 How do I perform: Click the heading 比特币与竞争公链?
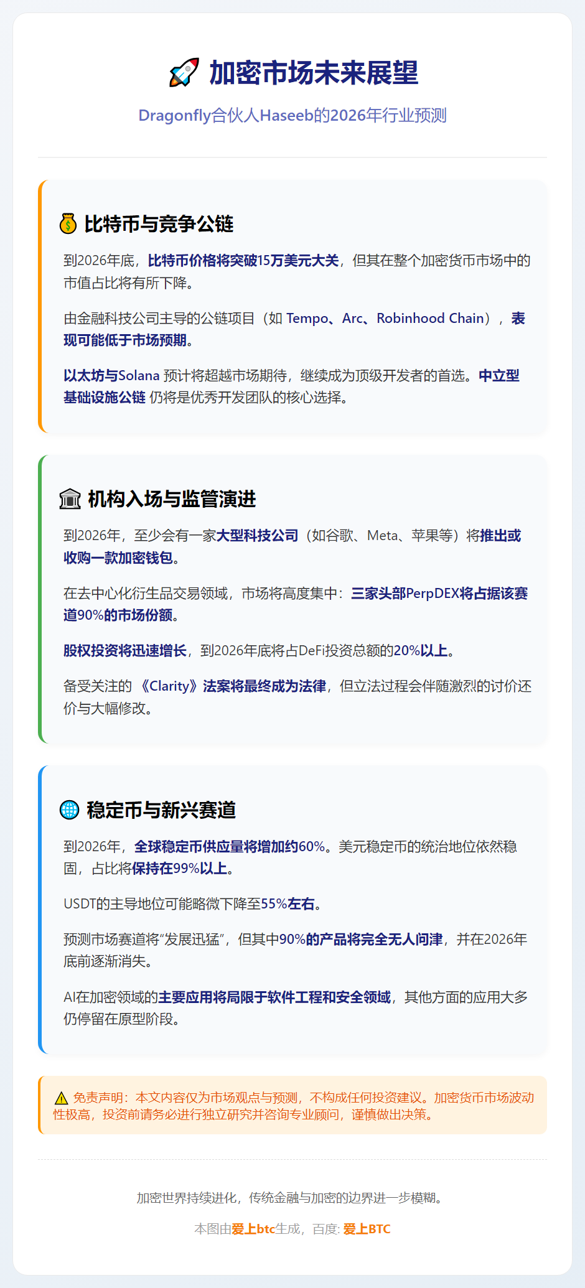point(159,224)
